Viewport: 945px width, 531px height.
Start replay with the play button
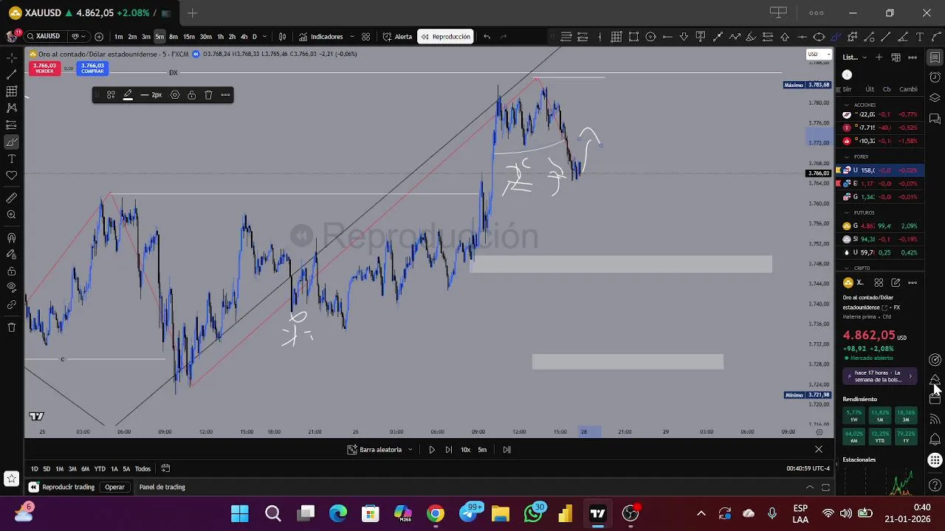(432, 449)
